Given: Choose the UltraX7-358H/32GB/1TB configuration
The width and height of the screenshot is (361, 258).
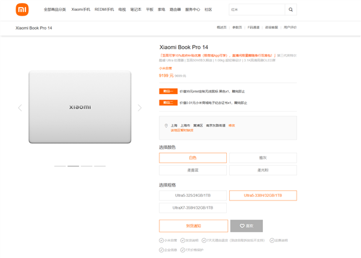Looking at the screenshot, I should (193, 208).
